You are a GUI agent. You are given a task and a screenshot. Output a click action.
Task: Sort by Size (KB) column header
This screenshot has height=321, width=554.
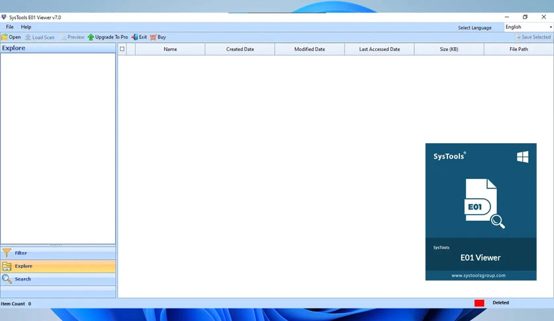tap(449, 49)
